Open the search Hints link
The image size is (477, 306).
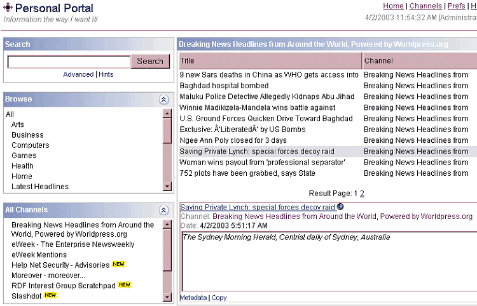click(x=106, y=74)
